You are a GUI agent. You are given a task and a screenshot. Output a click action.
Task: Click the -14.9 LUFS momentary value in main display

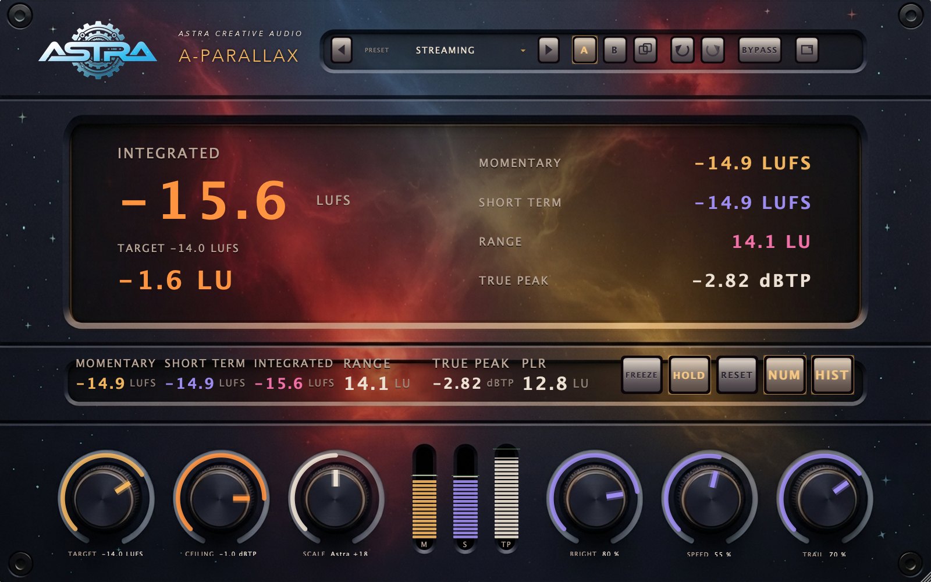point(752,163)
